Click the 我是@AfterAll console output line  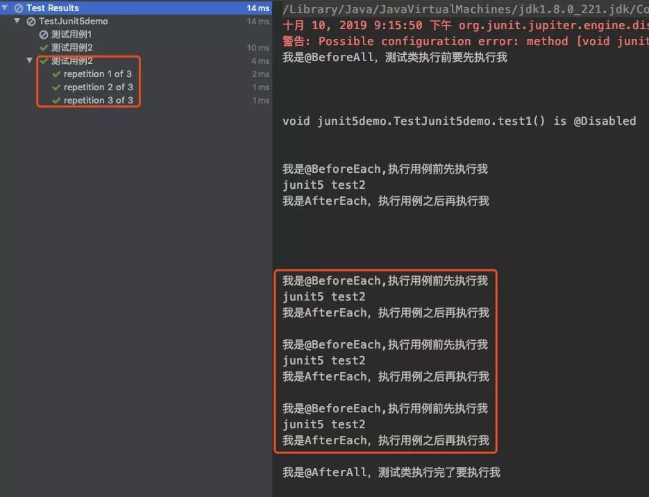pos(391,472)
